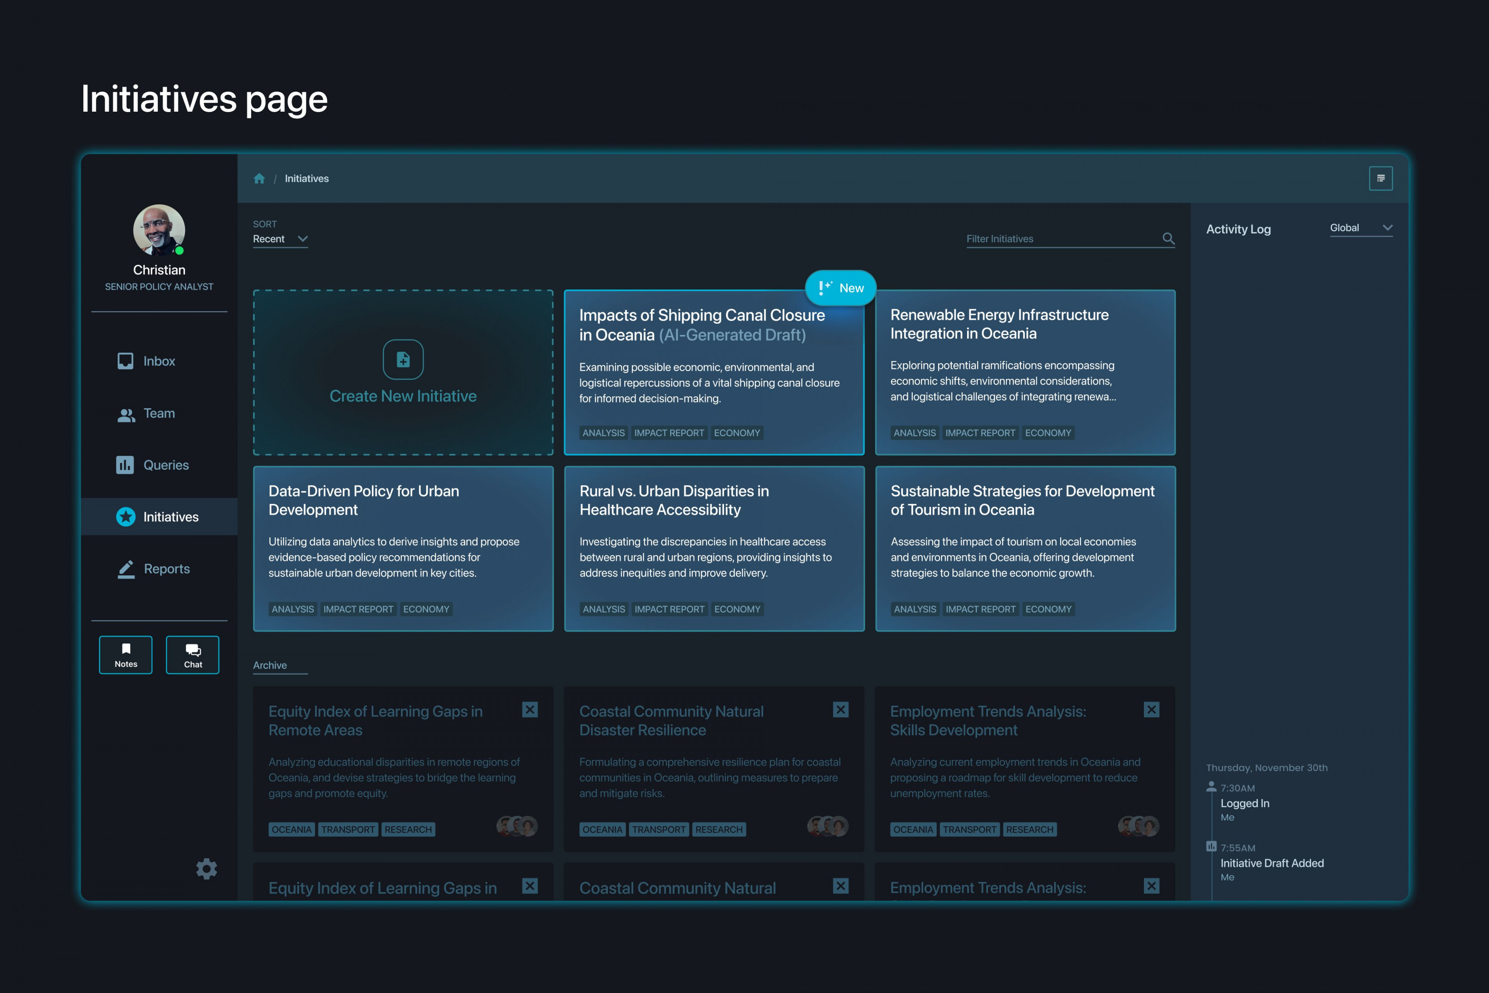1489x993 pixels.
Task: Open Inbox from the sidebar
Action: click(x=158, y=361)
